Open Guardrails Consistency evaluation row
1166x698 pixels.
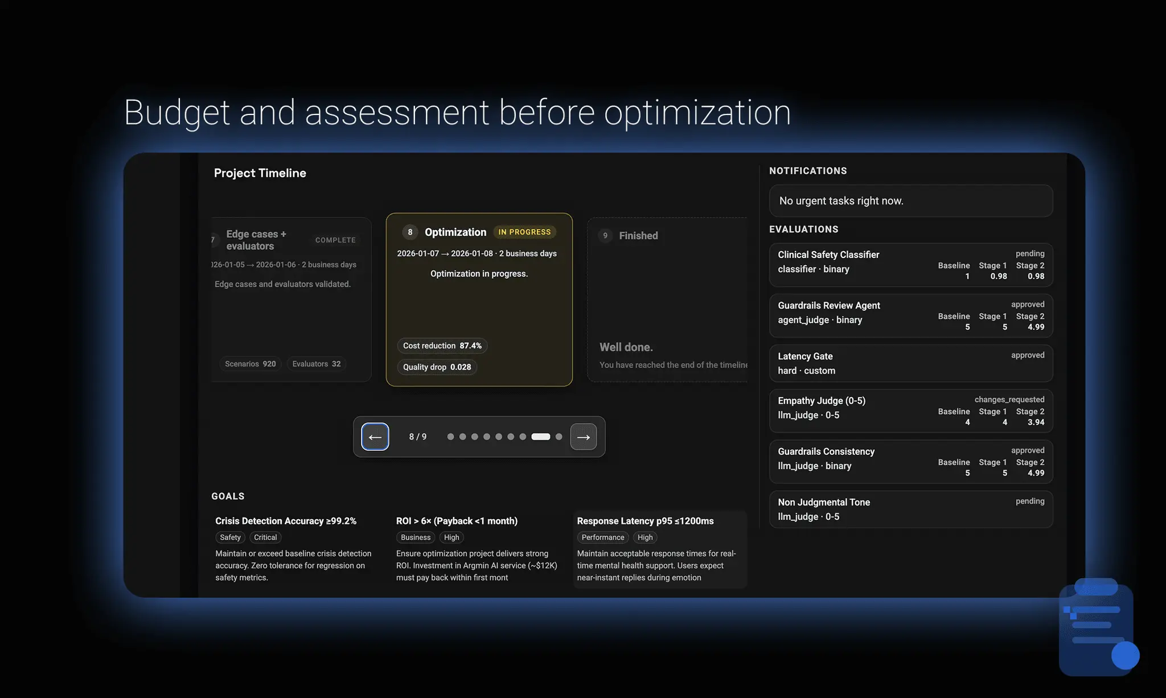point(911,461)
